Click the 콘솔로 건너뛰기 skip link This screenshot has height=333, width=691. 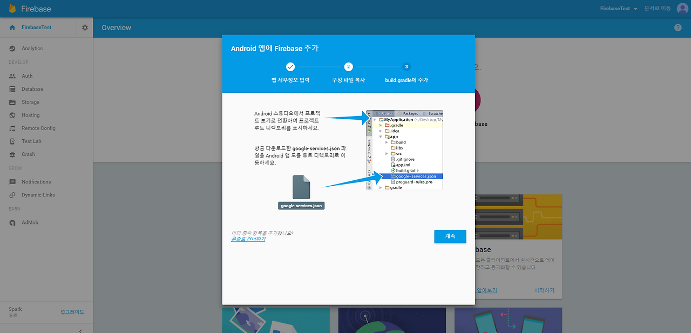tap(248, 239)
